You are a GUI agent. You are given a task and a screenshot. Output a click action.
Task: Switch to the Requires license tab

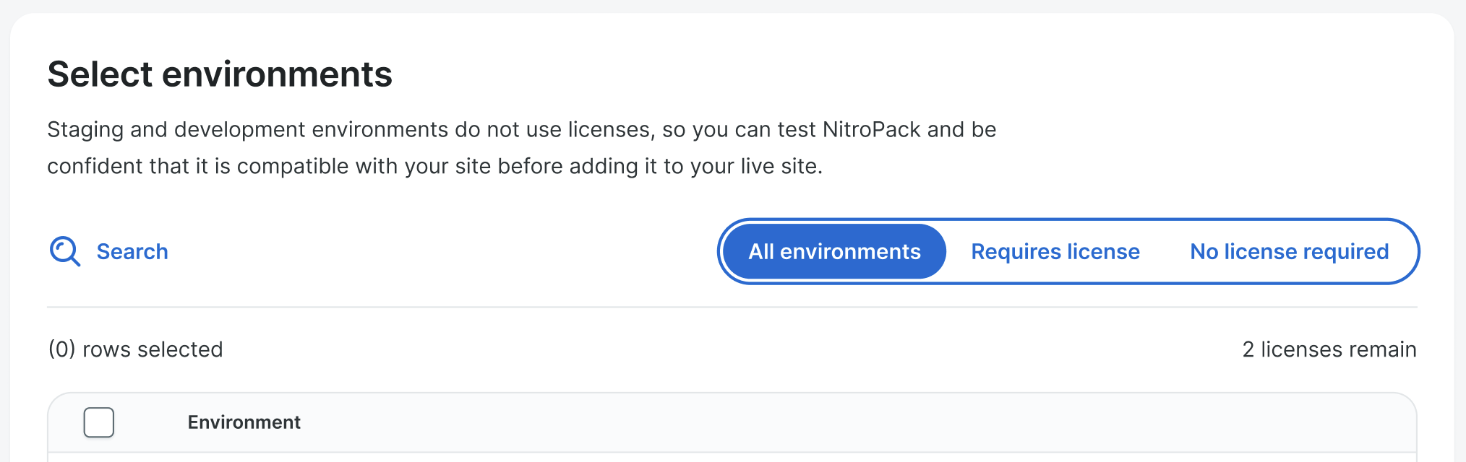(1055, 252)
